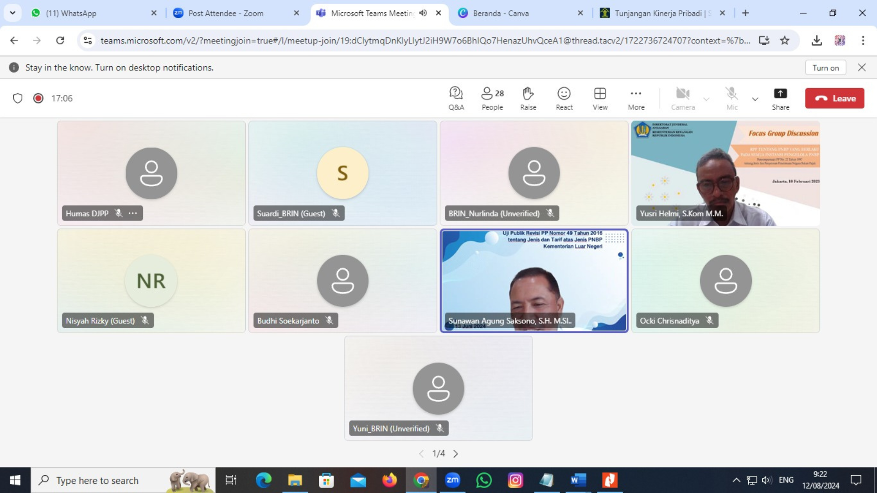Viewport: 877px width, 493px height.
Task: Open the tab search dropdown
Action: click(x=13, y=13)
